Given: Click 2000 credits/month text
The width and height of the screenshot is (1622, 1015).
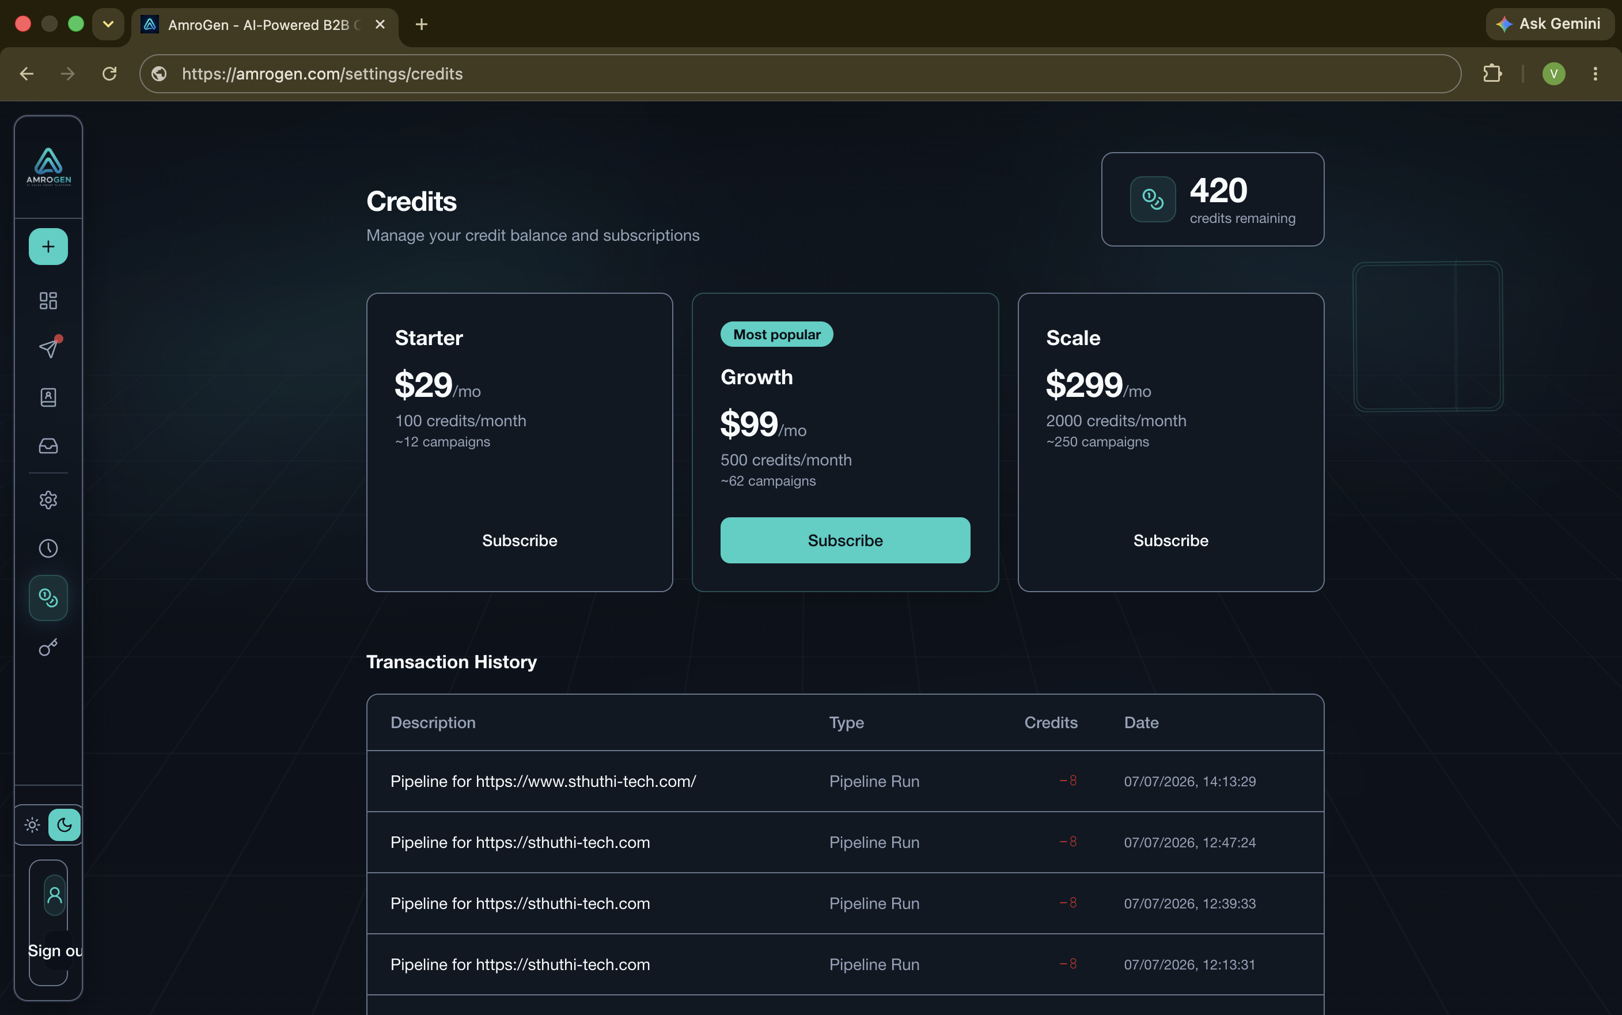Looking at the screenshot, I should [x=1115, y=421].
